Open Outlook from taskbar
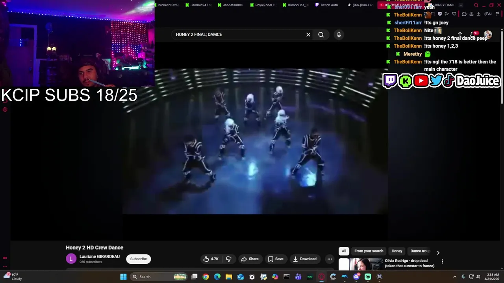This screenshot has width=504, height=283. click(241, 277)
